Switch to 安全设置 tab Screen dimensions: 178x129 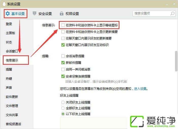42,14
